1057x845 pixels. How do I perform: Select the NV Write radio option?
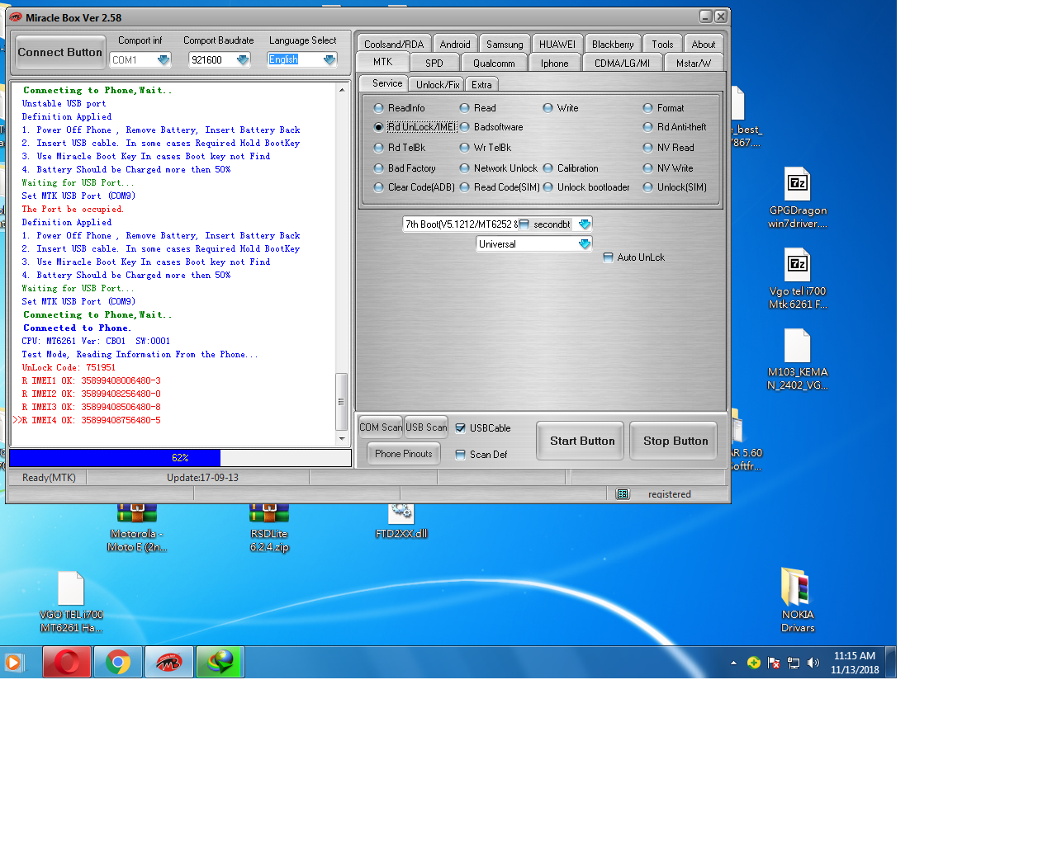[x=648, y=168]
